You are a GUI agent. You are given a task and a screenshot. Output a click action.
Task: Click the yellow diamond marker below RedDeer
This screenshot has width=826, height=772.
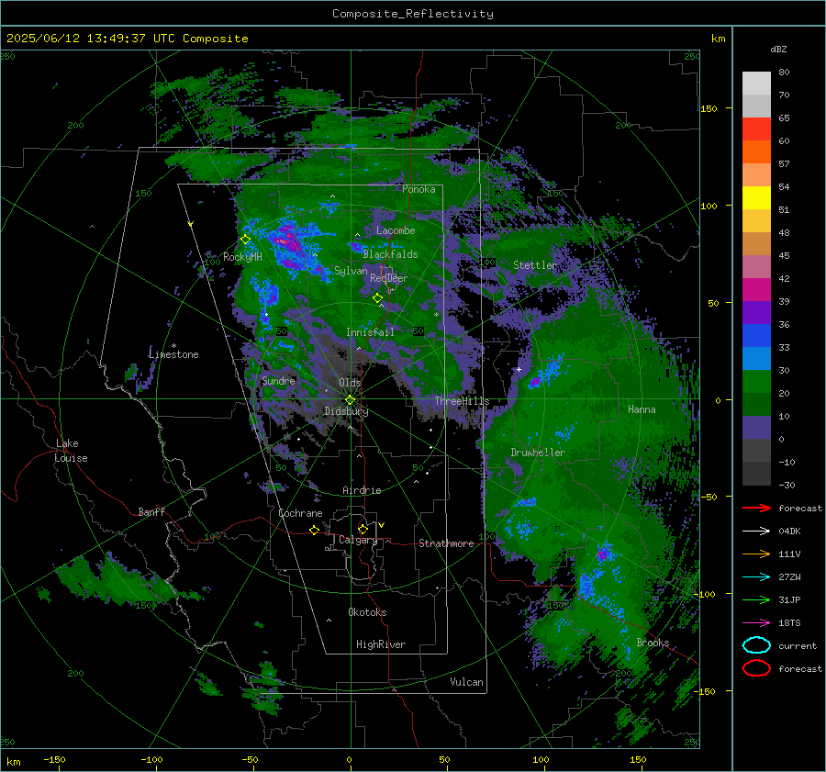pyautogui.click(x=377, y=298)
